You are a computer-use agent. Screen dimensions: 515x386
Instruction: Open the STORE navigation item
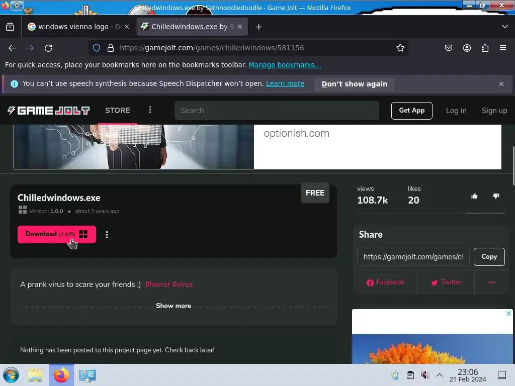click(118, 111)
